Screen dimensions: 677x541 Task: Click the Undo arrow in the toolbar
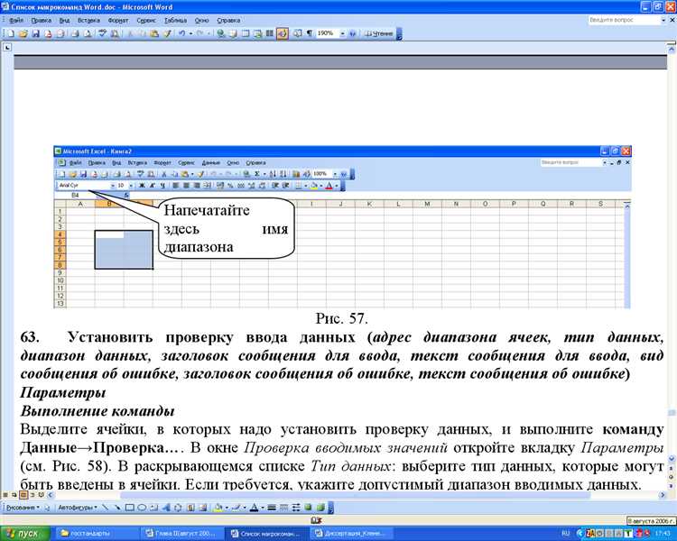(181, 33)
